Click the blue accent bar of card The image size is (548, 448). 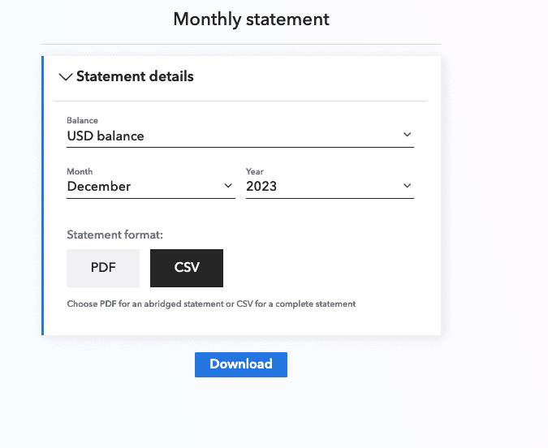(43, 196)
